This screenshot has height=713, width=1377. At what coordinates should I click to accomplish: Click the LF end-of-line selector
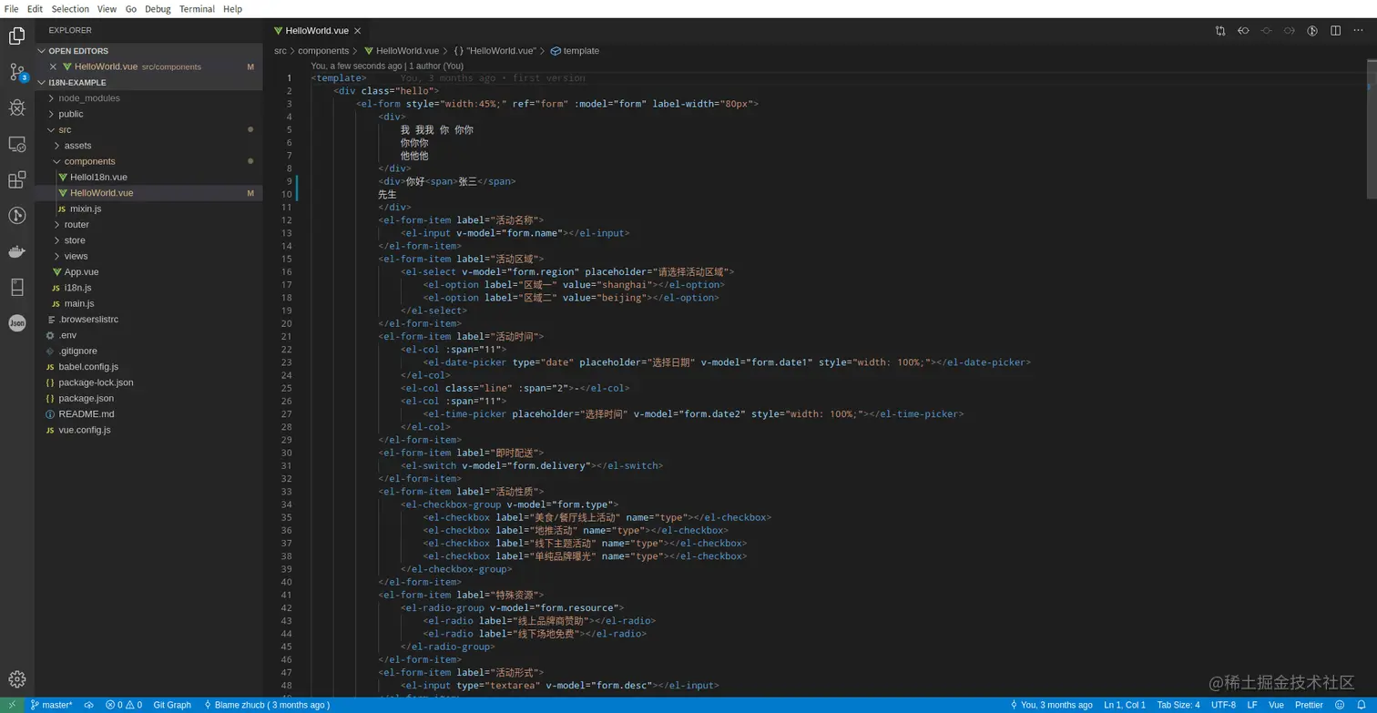coord(1252,705)
